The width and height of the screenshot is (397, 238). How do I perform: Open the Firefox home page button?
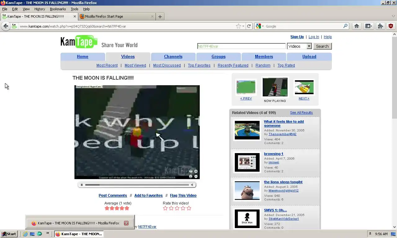pos(357,26)
